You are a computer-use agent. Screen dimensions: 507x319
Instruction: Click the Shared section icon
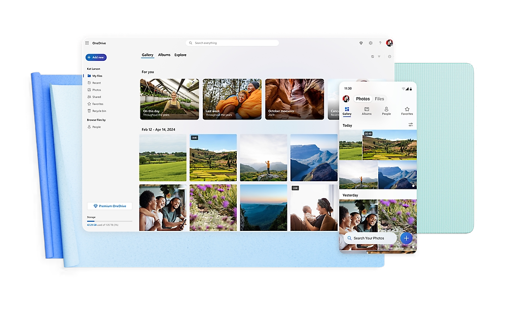click(x=88, y=97)
